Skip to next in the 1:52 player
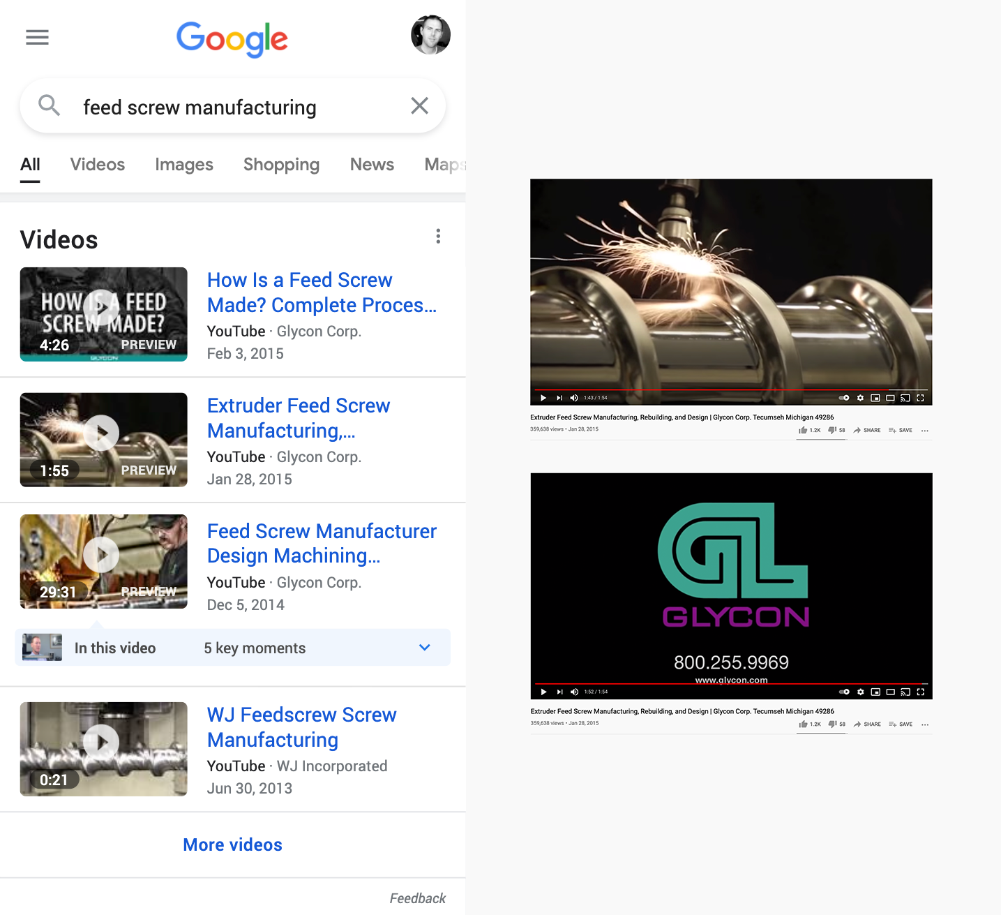The height and width of the screenshot is (915, 1001). (x=559, y=692)
